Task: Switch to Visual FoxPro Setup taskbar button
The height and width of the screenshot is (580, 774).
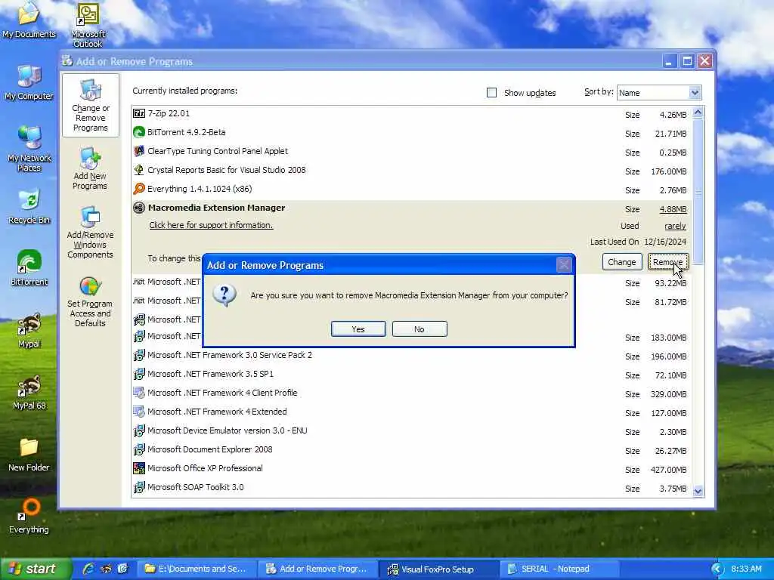Action: pos(438,569)
